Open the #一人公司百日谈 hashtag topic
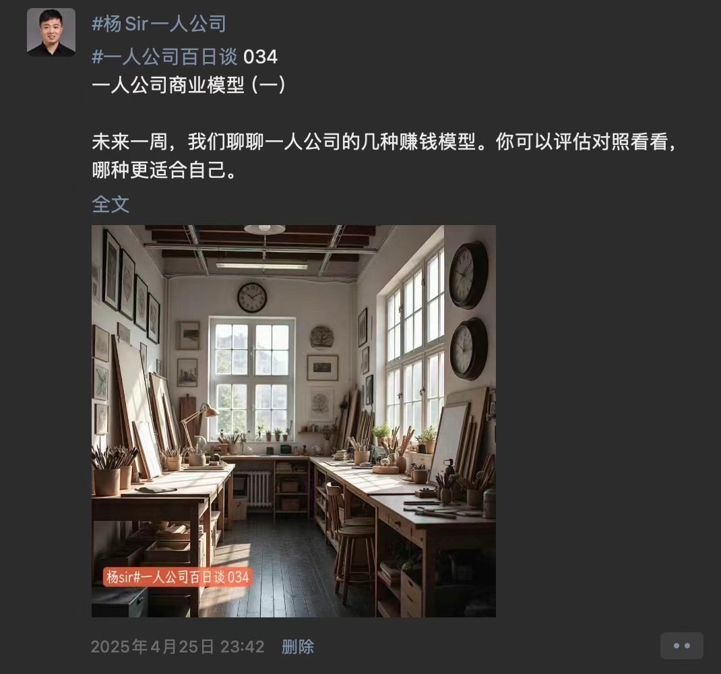The image size is (721, 674). (x=165, y=57)
